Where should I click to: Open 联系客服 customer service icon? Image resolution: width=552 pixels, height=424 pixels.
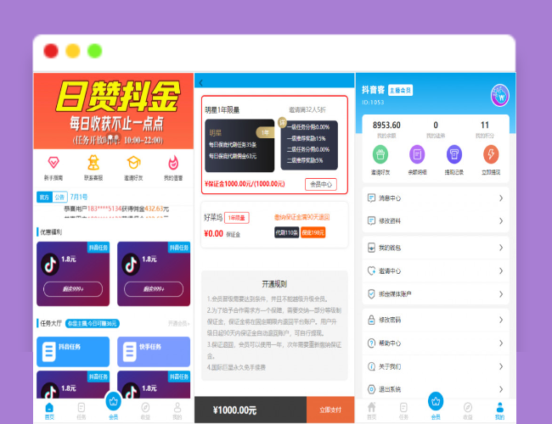93,161
